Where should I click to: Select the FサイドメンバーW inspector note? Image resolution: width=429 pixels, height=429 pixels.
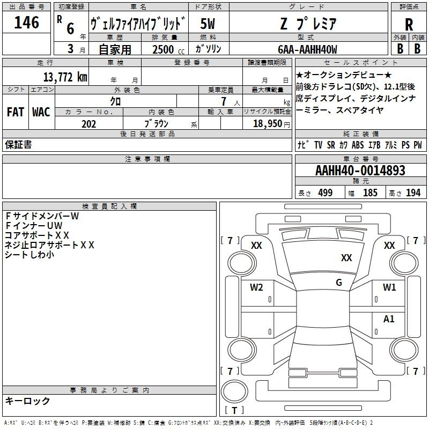tap(42, 216)
